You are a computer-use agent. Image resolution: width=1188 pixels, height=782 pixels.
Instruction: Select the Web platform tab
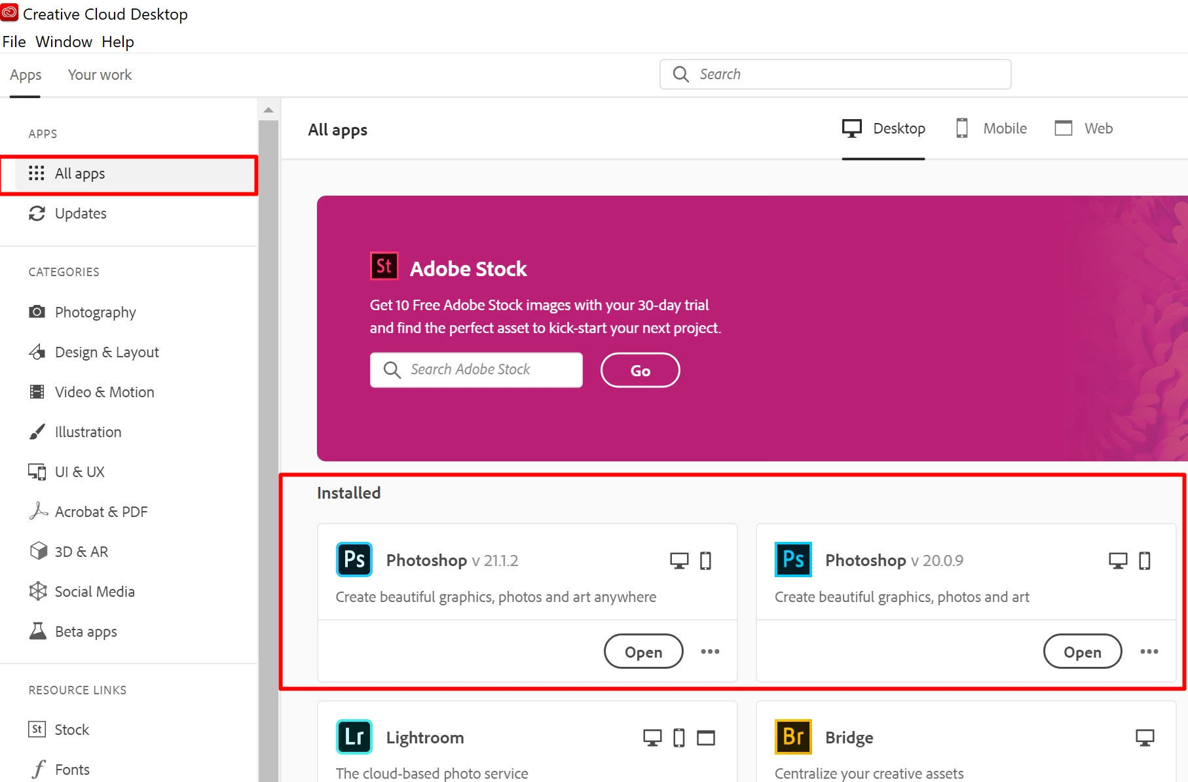[x=1084, y=128]
